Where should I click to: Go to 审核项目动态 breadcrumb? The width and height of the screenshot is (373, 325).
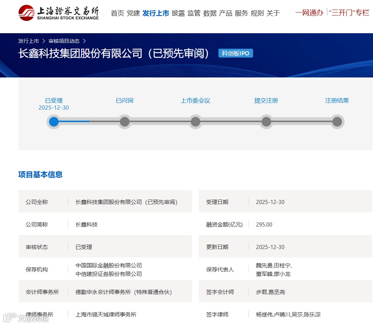coord(64,41)
